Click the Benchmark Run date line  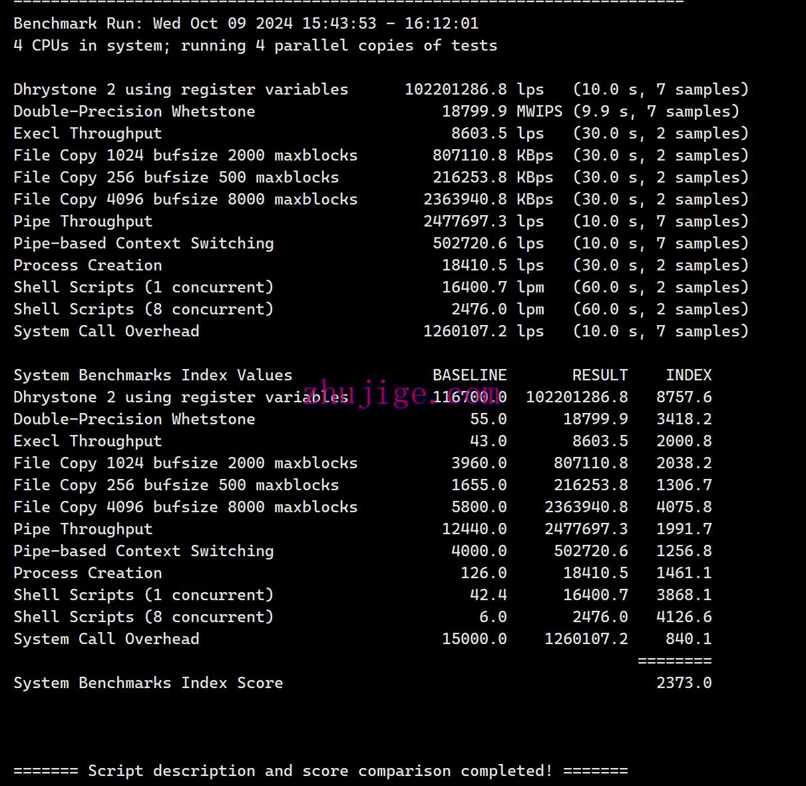pos(246,23)
